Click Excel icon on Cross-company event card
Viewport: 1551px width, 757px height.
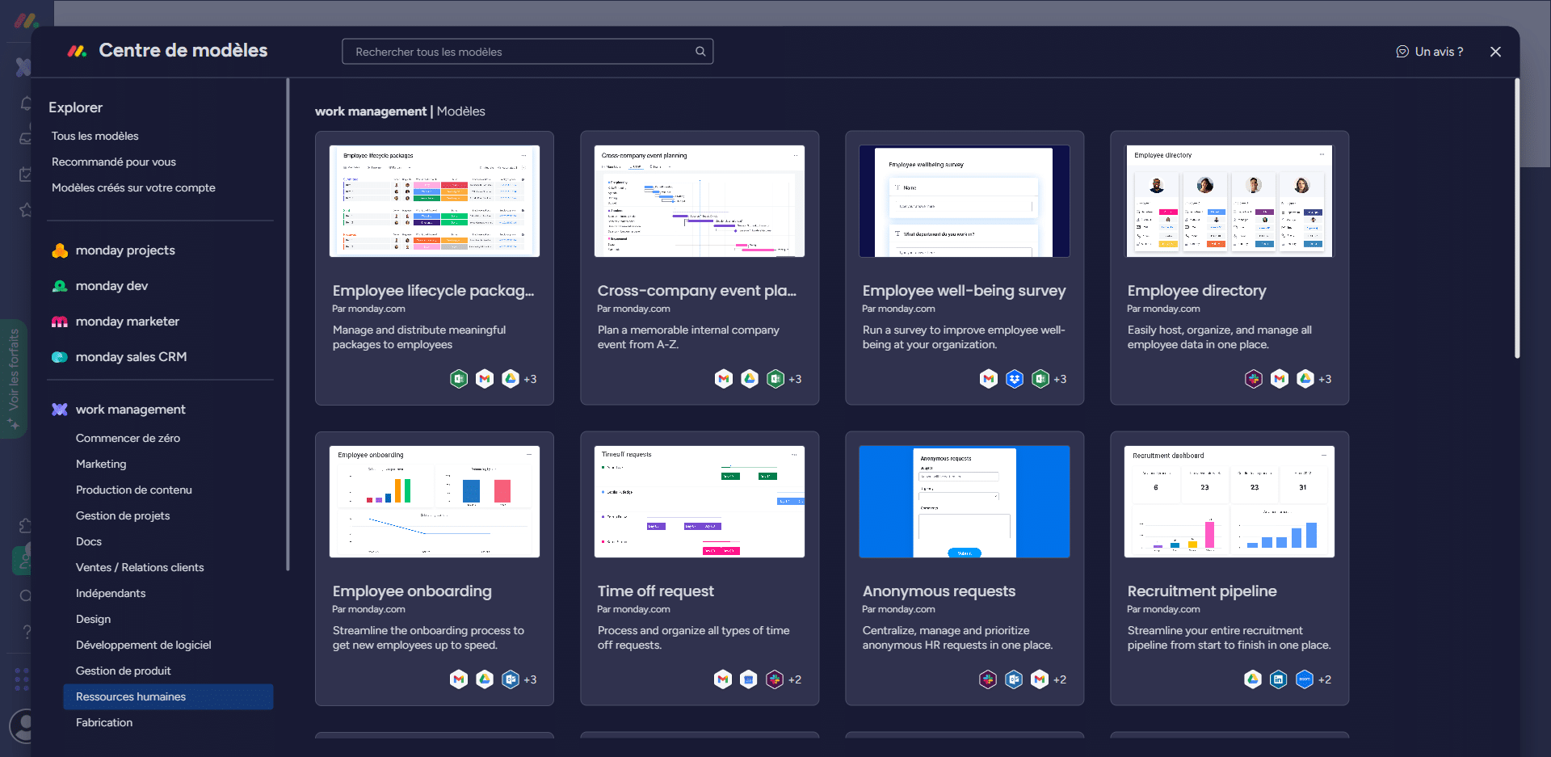(x=775, y=379)
